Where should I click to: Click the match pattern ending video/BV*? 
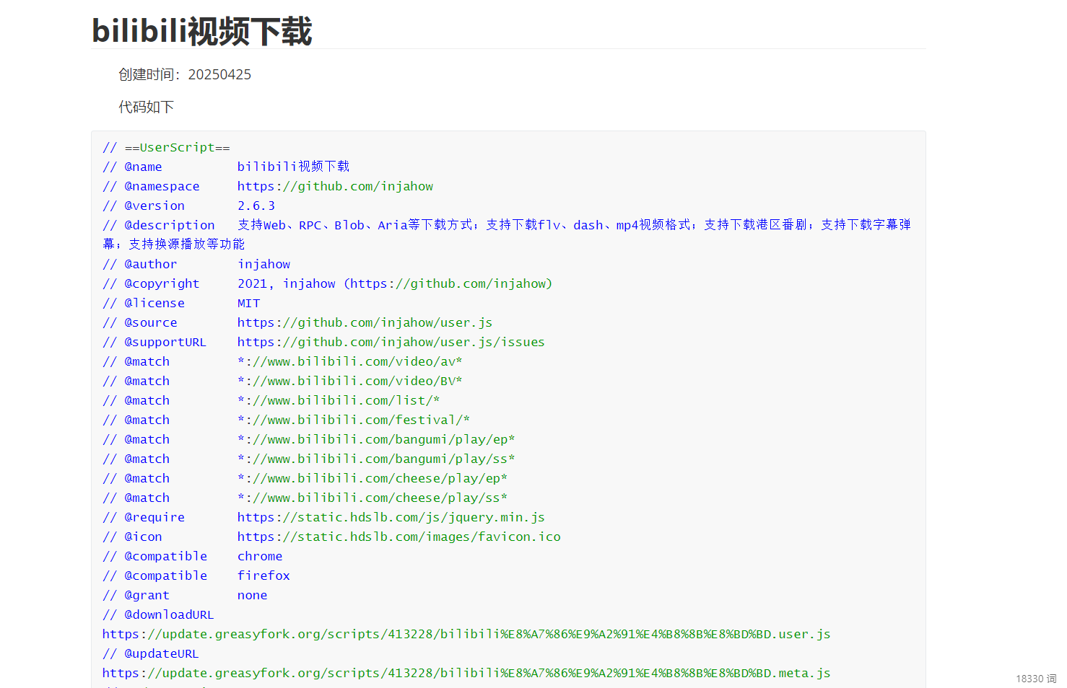(x=350, y=381)
